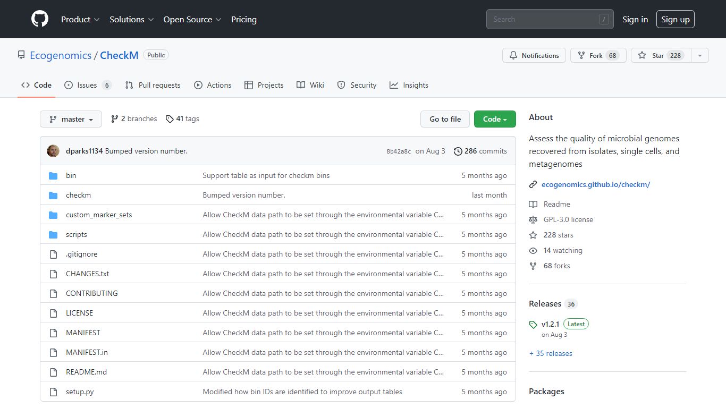Open the star lists dropdown arrow
Screen dimensions: 726x408
pos(700,55)
